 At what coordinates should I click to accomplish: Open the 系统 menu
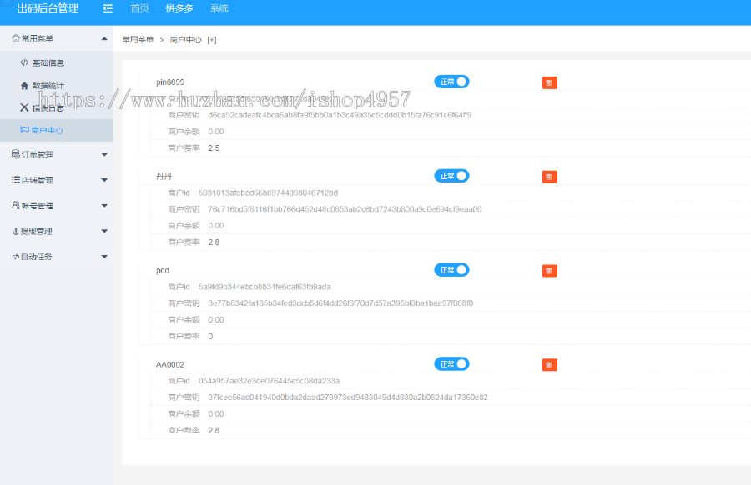[219, 9]
